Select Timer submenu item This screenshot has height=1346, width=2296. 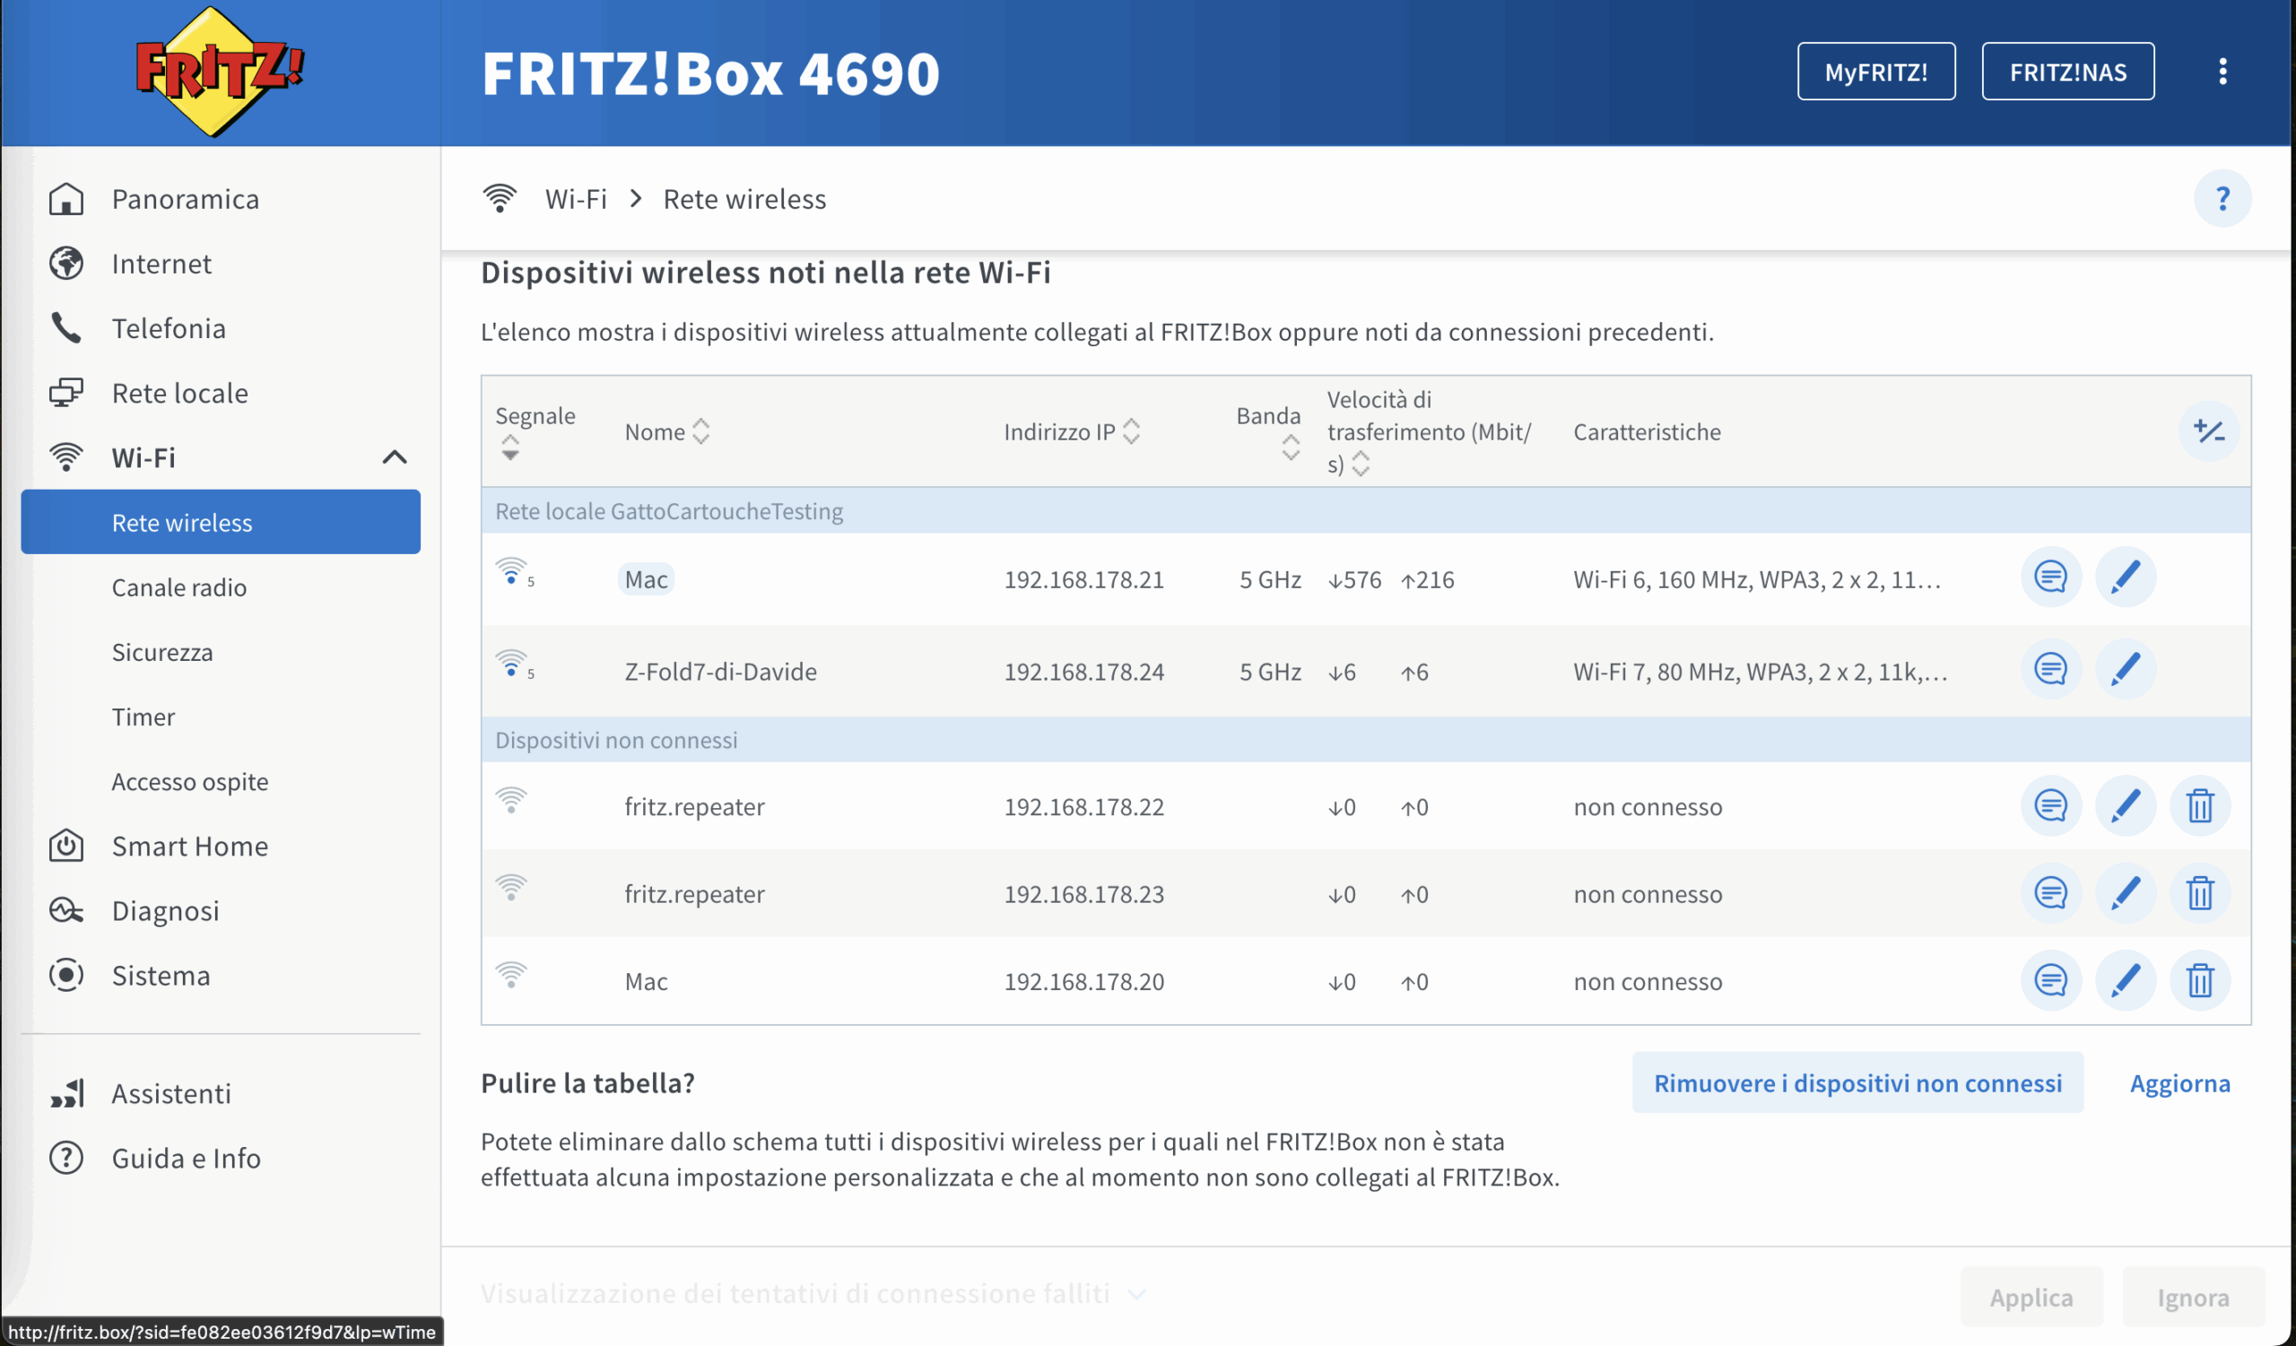(221, 716)
